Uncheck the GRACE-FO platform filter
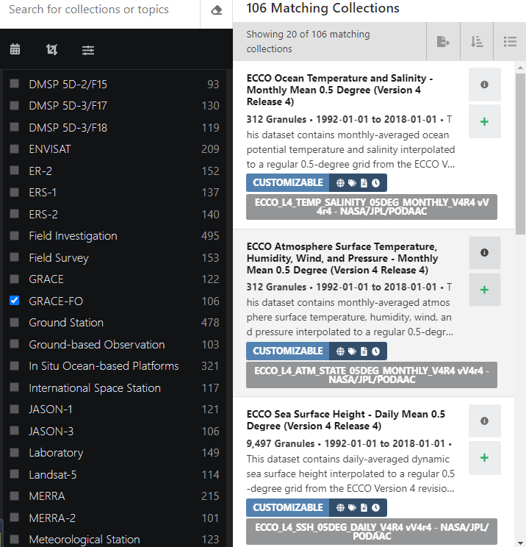526x547 pixels. (14, 301)
